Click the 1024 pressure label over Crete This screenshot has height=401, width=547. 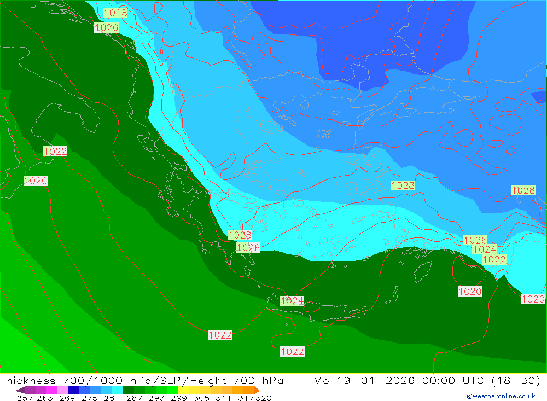292,300
